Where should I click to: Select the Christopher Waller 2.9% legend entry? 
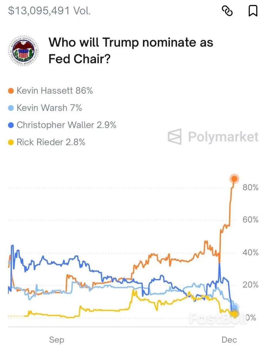coord(66,125)
